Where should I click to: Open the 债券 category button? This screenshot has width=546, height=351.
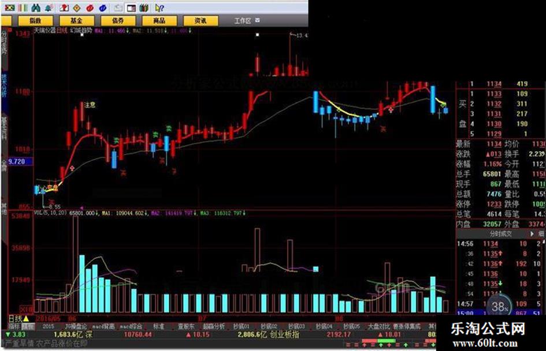[x=118, y=21]
